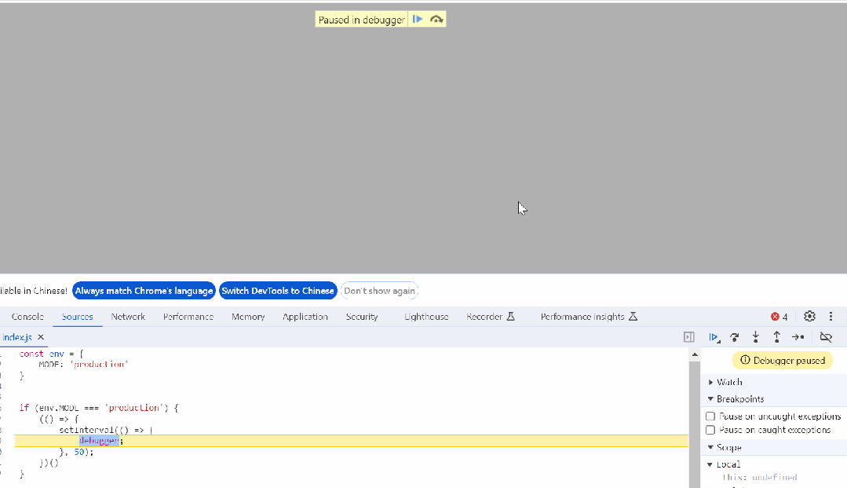
Task: Go to the Memory tab
Action: (x=248, y=317)
